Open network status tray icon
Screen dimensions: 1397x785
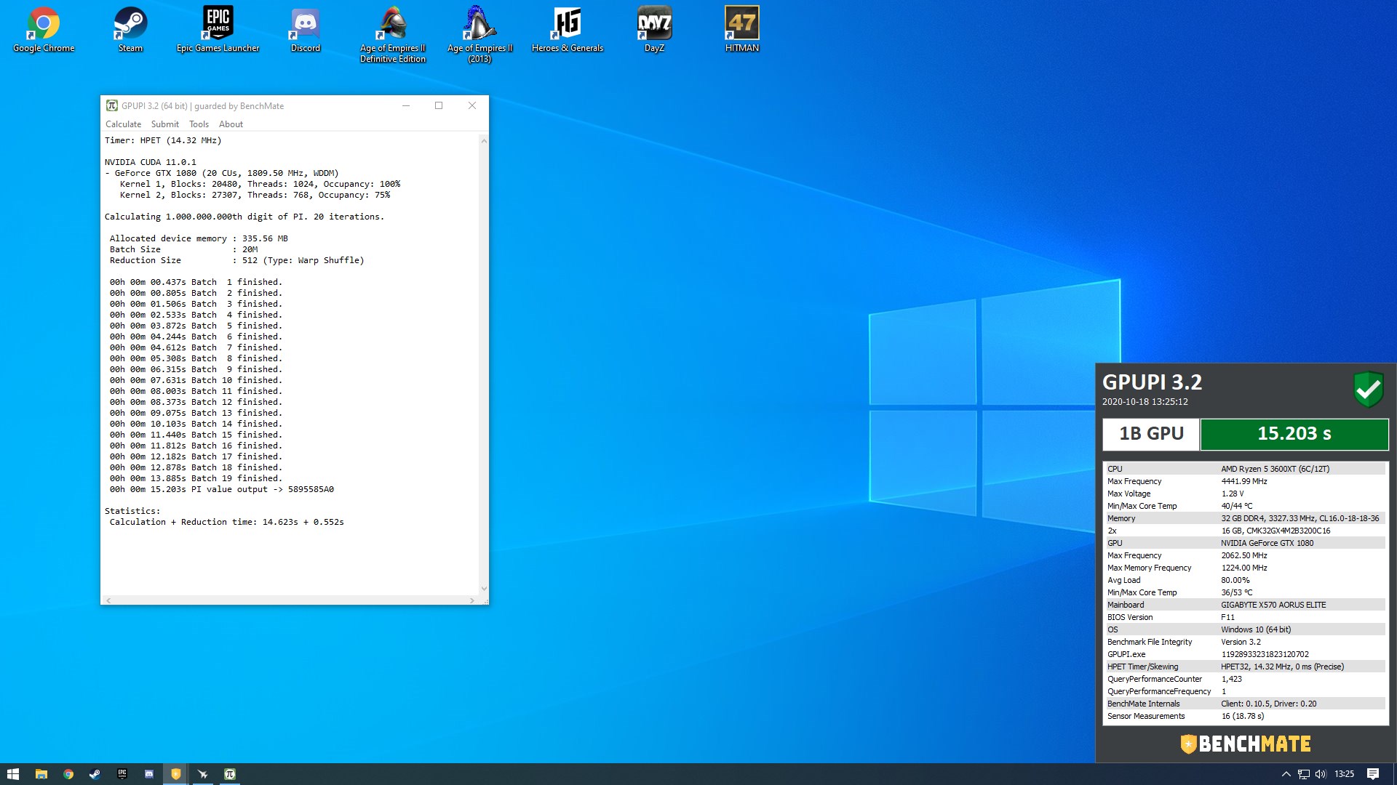point(1303,774)
